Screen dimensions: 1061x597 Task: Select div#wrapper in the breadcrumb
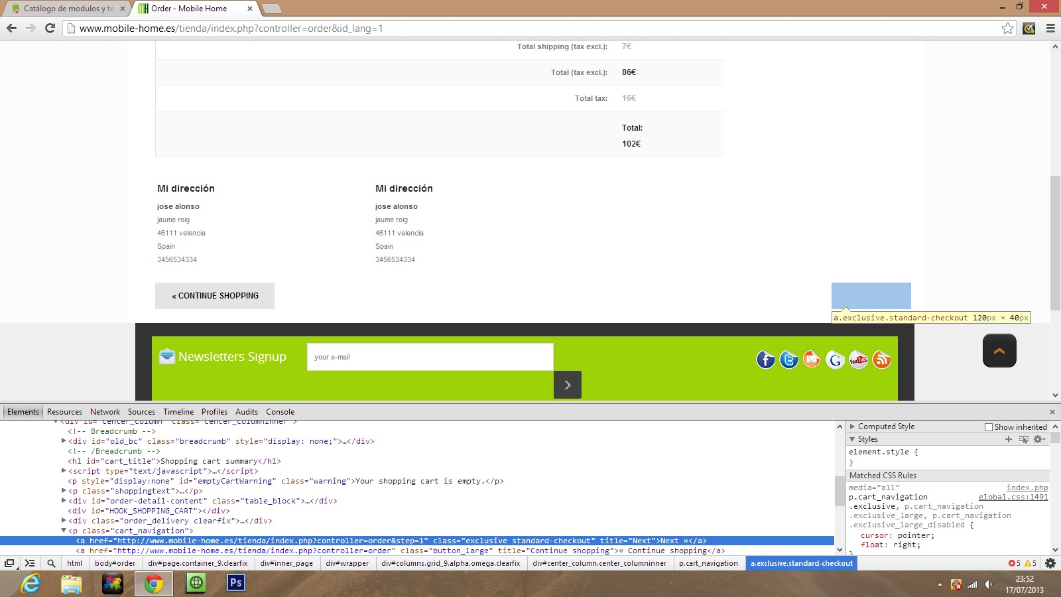pos(347,563)
